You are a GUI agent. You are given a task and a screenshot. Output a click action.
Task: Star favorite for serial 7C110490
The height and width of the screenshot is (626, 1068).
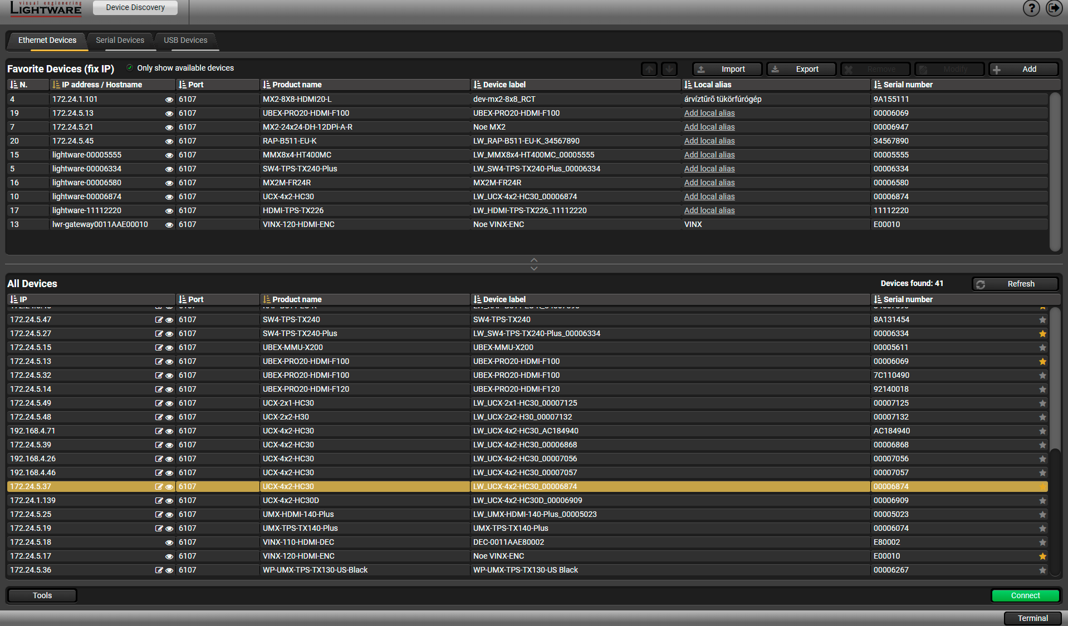pyautogui.click(x=1042, y=376)
